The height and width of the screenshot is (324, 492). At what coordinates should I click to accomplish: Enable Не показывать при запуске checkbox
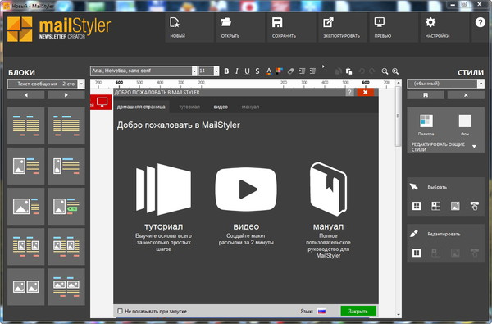120,311
